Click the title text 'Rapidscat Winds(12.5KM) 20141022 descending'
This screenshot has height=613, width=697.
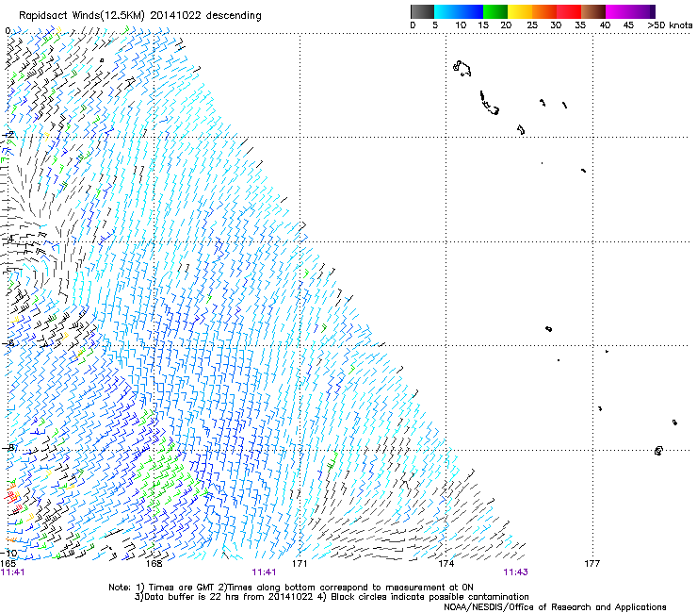140,15
